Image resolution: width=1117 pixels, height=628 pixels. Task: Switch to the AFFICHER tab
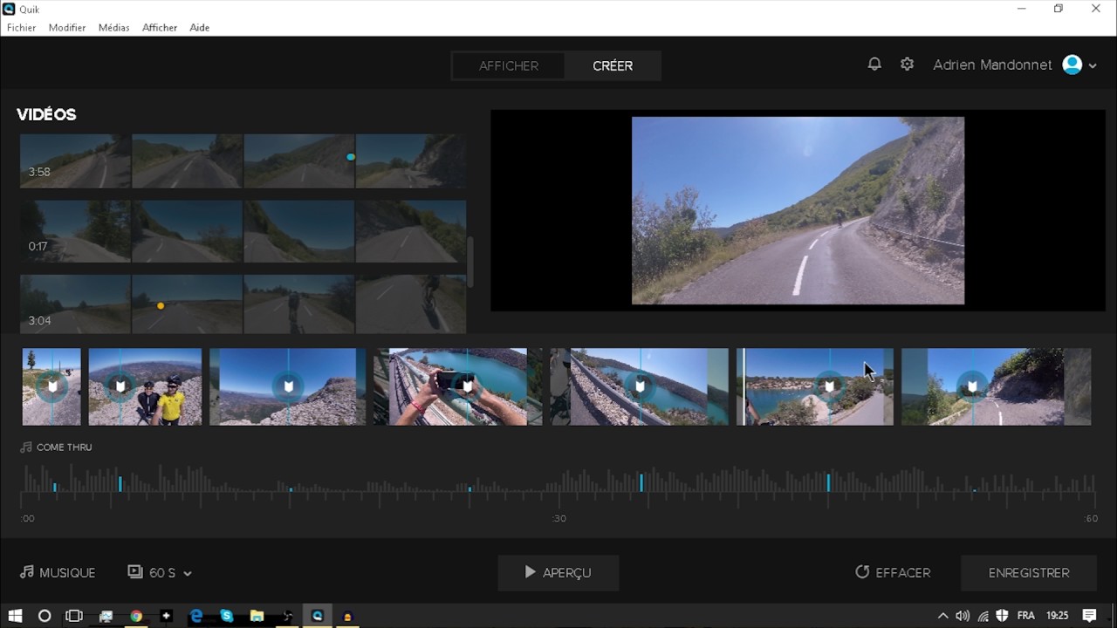click(x=509, y=65)
